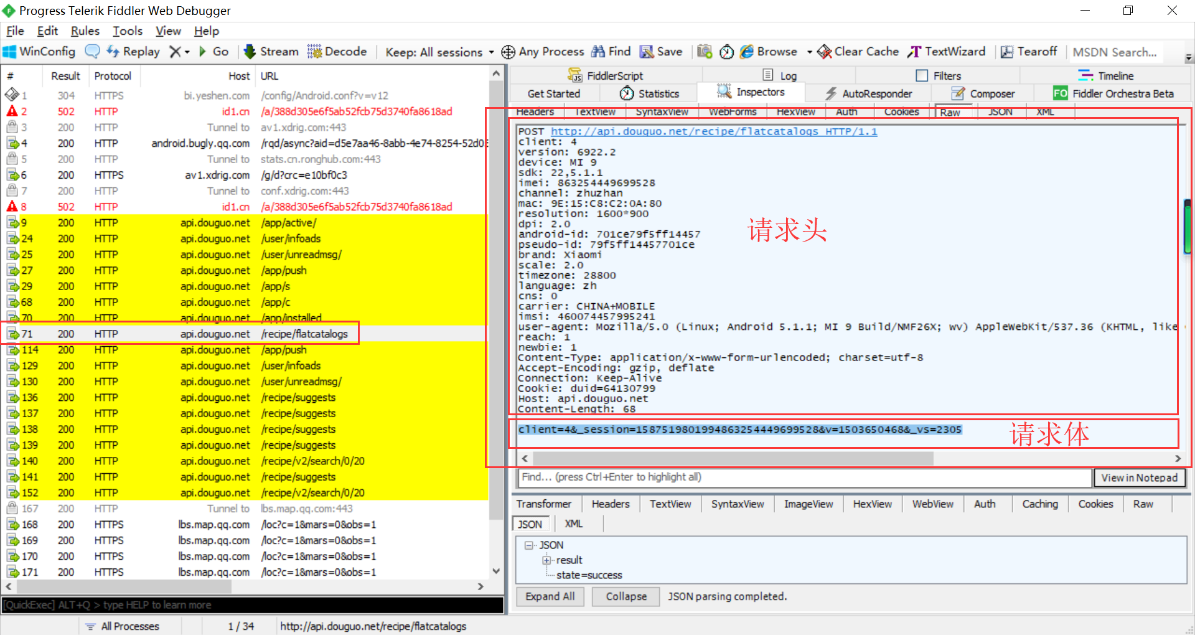The height and width of the screenshot is (635, 1195).
Task: Switch response view to XML tab
Action: [574, 524]
